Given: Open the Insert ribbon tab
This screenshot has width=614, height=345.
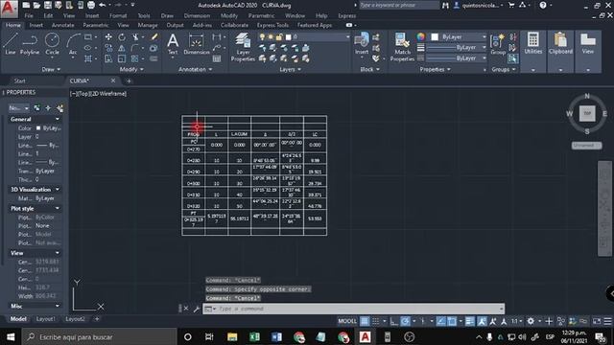Looking at the screenshot, I should [x=36, y=25].
